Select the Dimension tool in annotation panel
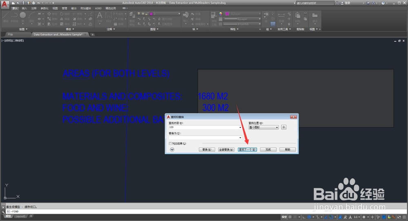Viewport: 408px width, 221px height. coord(109,18)
